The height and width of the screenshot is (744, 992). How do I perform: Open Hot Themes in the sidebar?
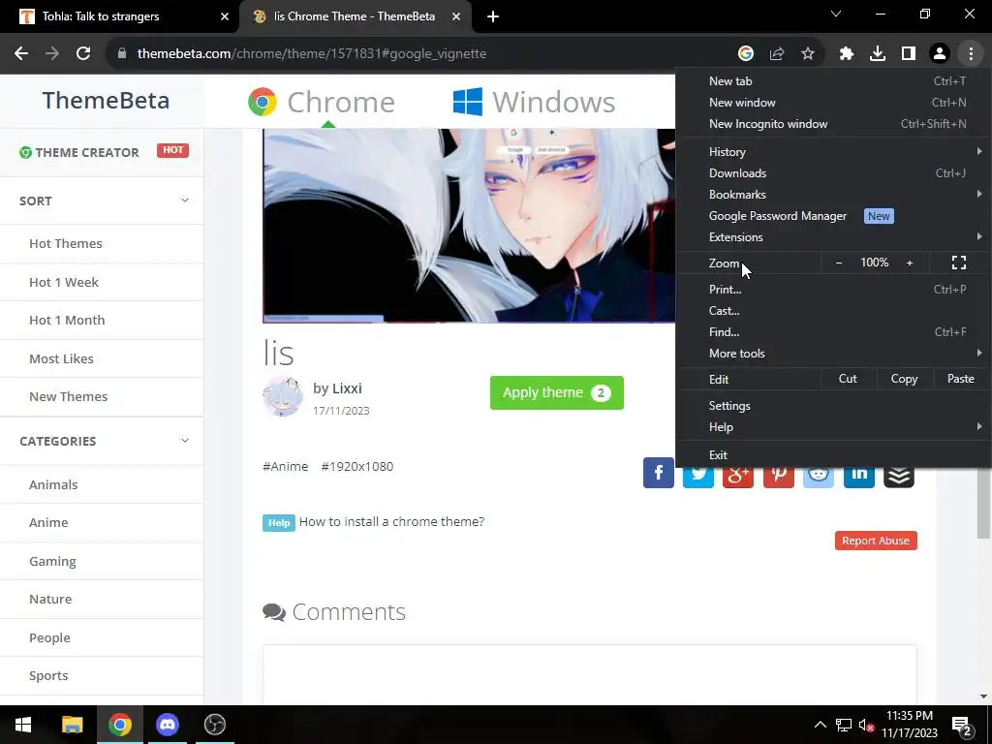tap(66, 243)
